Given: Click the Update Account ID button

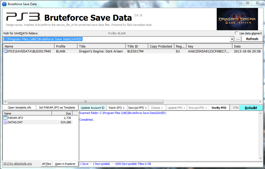Looking at the screenshot, I should click(x=93, y=108).
